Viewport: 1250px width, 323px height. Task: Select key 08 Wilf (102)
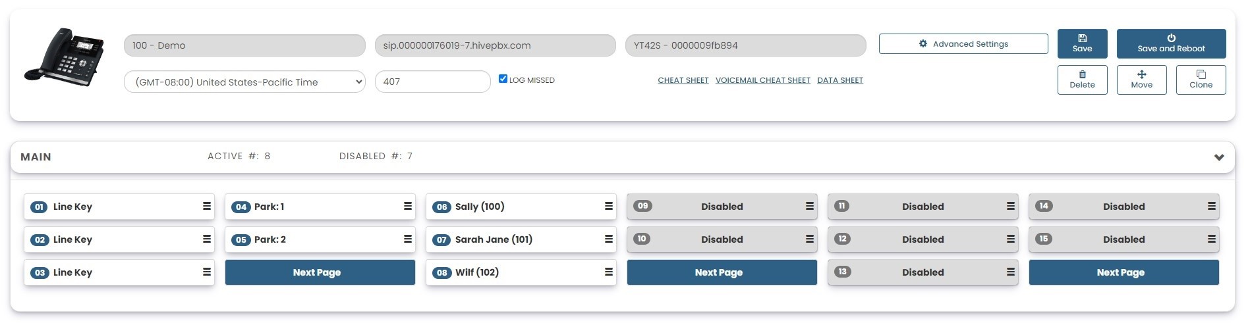(x=521, y=272)
